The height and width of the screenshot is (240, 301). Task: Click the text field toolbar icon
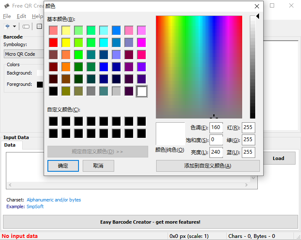26,26
